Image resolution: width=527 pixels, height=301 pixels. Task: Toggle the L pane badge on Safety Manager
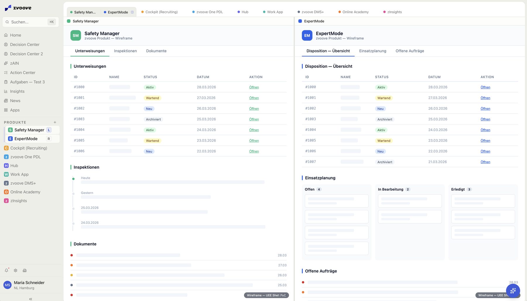point(49,130)
